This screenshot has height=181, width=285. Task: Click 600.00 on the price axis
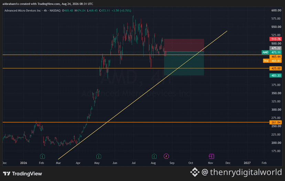pos(276,10)
